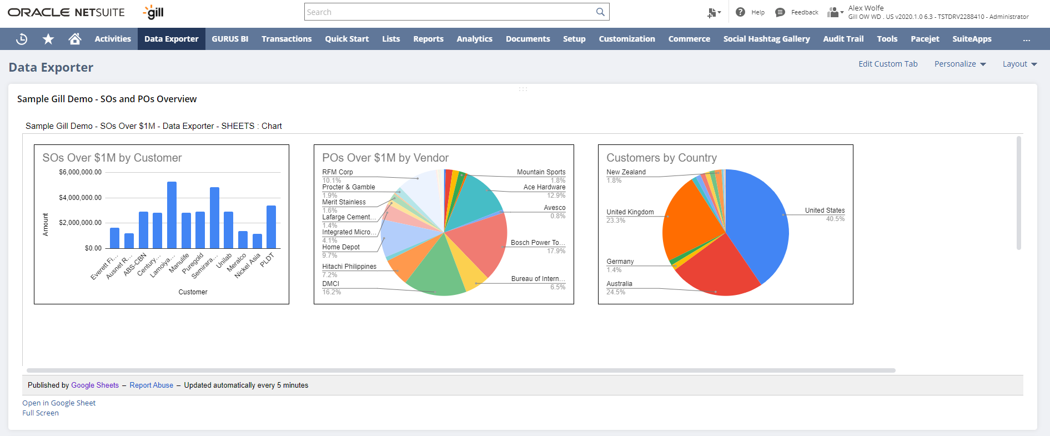Click the Feedback text link

[805, 12]
